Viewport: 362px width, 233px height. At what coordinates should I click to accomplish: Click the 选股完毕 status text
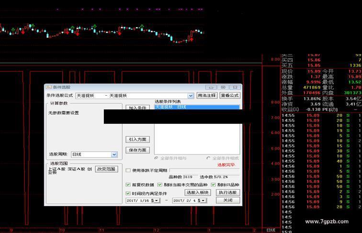(226, 165)
